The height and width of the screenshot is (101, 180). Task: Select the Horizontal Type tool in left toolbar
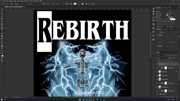click(x=2, y=31)
